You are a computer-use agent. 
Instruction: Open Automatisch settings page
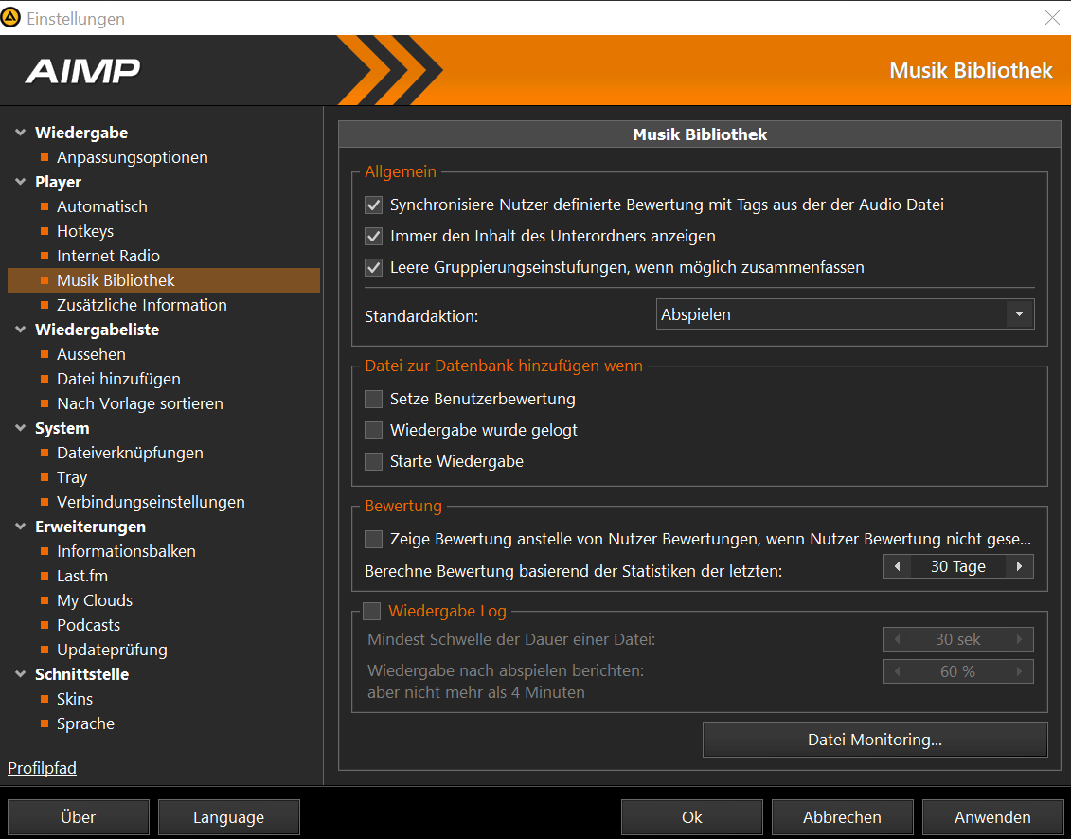pyautogui.click(x=101, y=206)
